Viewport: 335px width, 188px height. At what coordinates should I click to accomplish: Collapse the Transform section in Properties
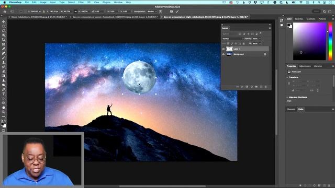(x=287, y=77)
